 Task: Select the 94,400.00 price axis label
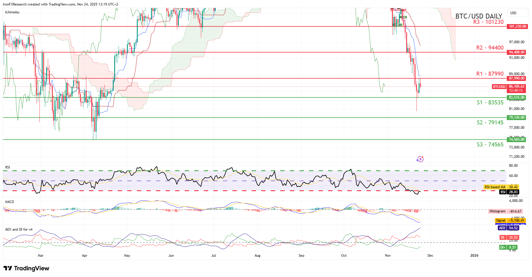(x=517, y=52)
